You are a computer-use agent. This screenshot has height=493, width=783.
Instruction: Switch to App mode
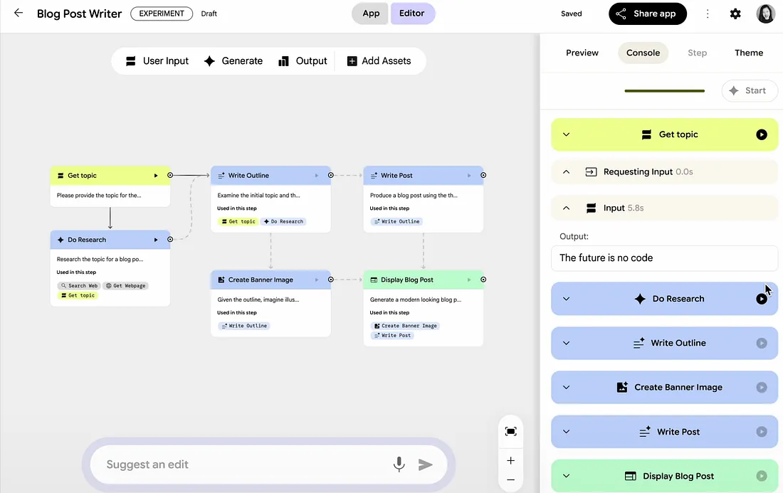[x=371, y=14]
